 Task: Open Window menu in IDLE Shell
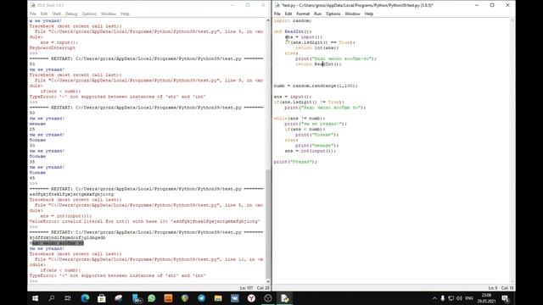click(x=109, y=14)
